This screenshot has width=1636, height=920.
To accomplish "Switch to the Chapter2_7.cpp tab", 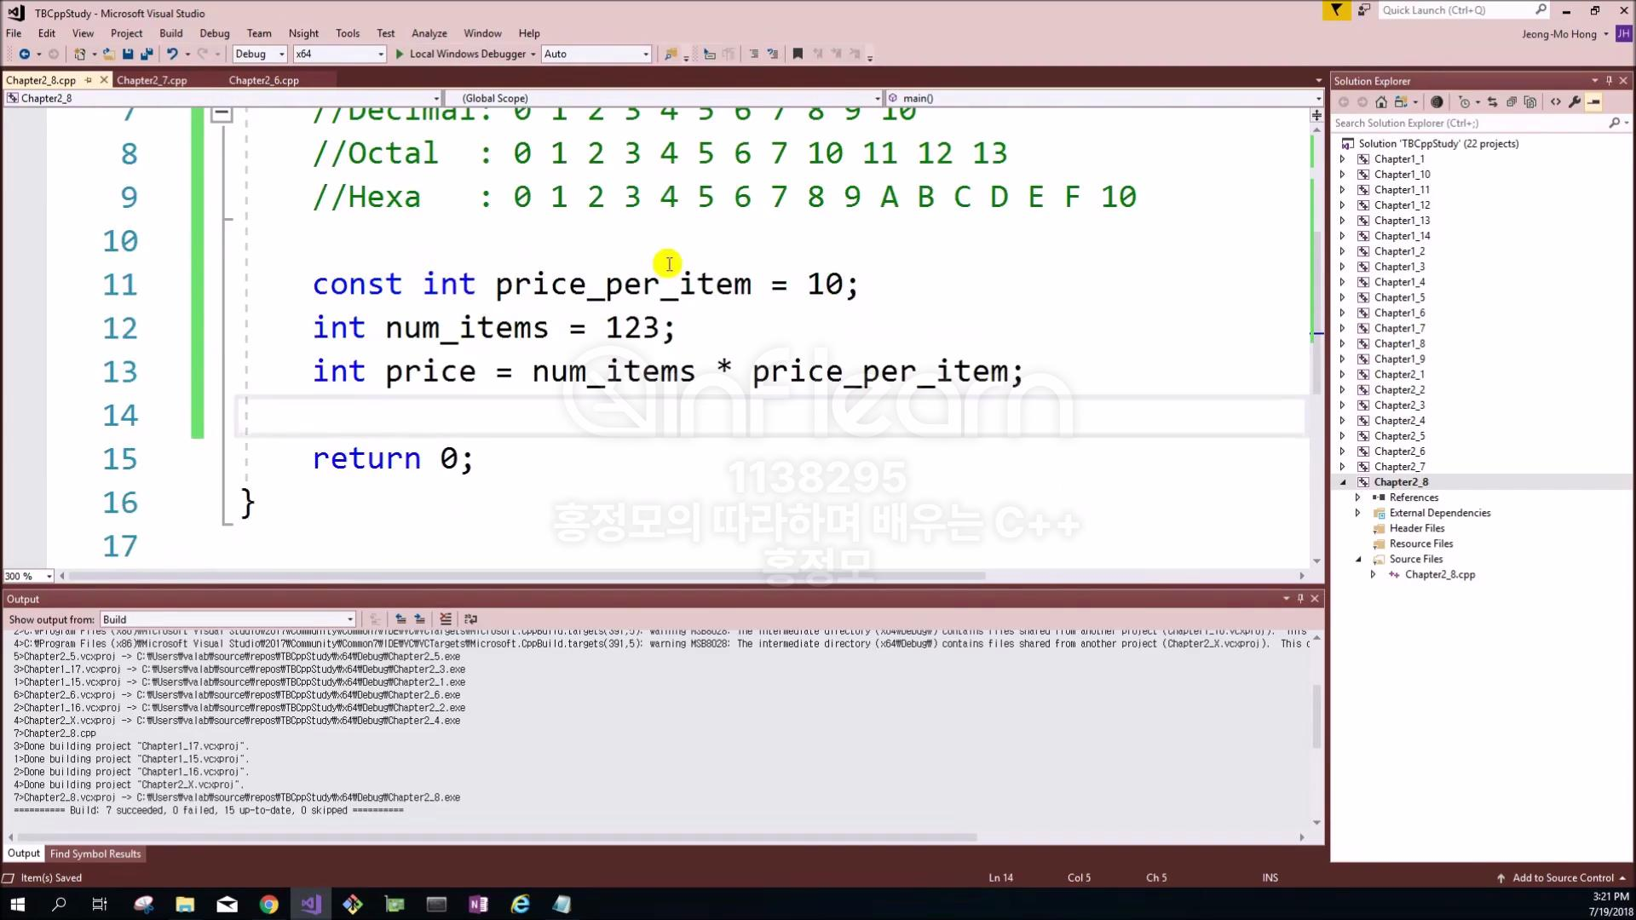I will [152, 80].
